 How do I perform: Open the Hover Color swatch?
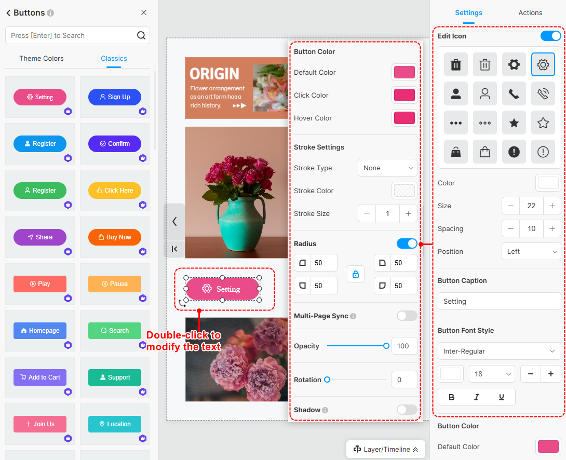405,118
